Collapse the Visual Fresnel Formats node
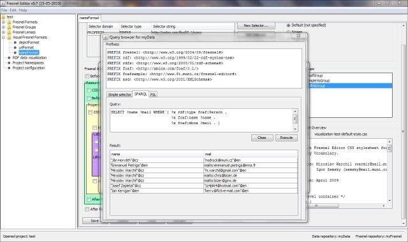Screen dimensions: 408x242 pos(4,38)
